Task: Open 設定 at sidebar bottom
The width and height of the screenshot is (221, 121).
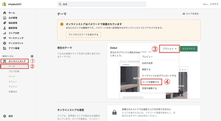Action: coord(11,116)
